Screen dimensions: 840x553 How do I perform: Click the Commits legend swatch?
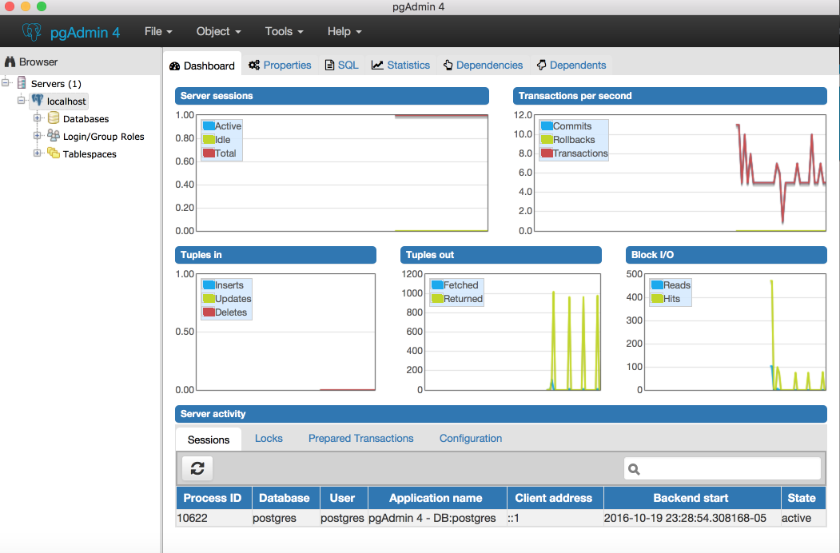[x=547, y=126]
